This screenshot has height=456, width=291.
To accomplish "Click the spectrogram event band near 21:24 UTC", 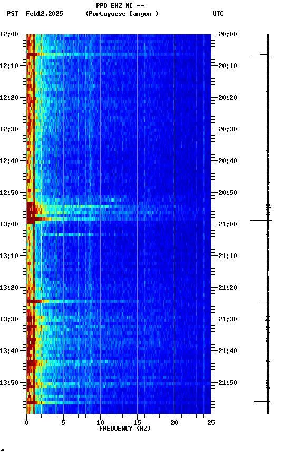I will (x=119, y=301).
